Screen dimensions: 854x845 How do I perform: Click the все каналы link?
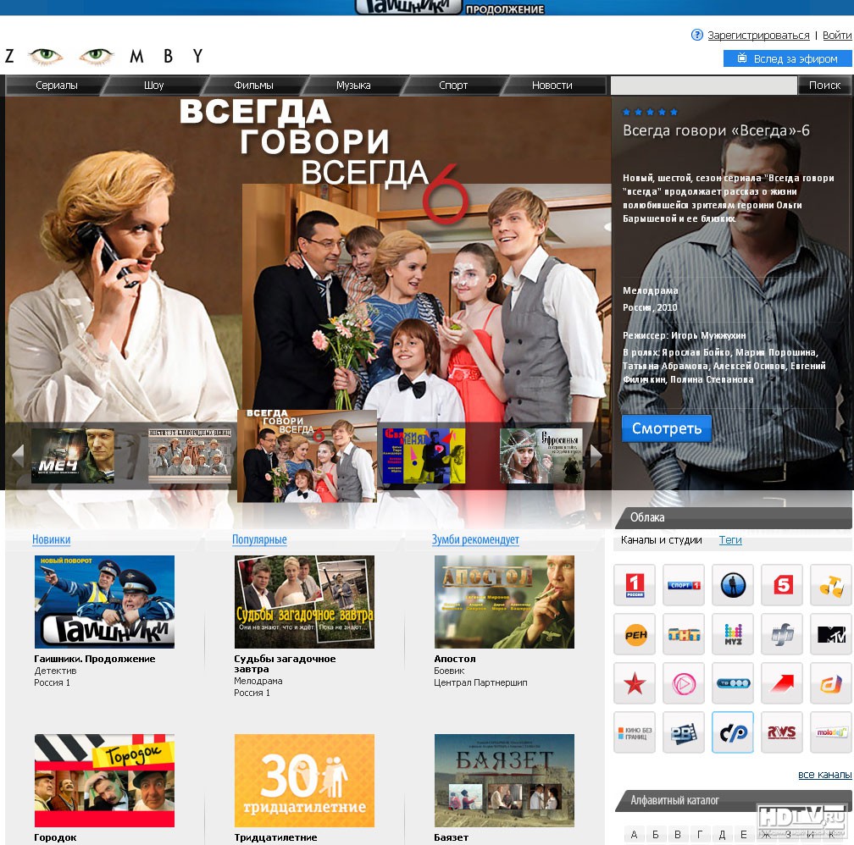click(x=824, y=774)
